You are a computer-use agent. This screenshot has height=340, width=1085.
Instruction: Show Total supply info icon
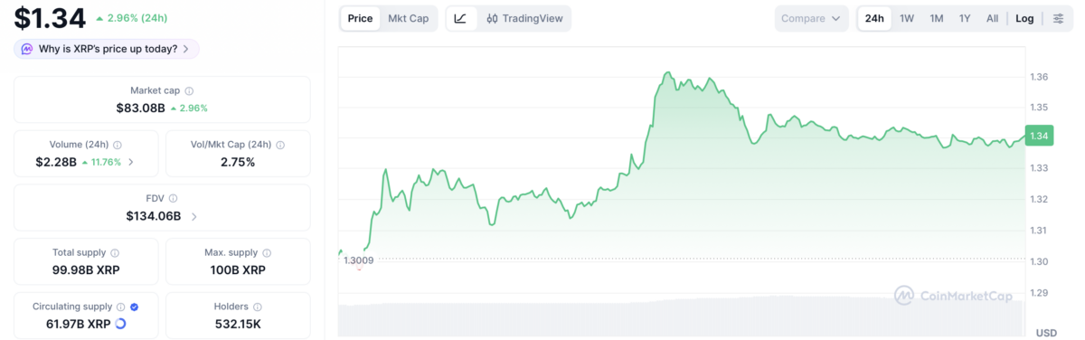pos(115,252)
